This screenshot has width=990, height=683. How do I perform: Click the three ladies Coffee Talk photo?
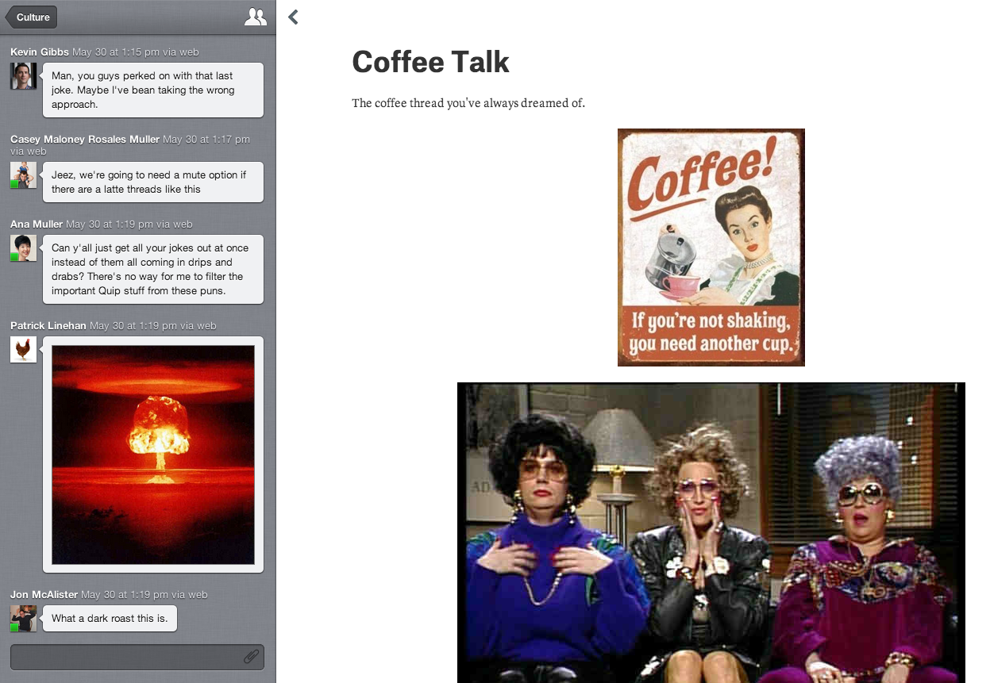tap(711, 533)
